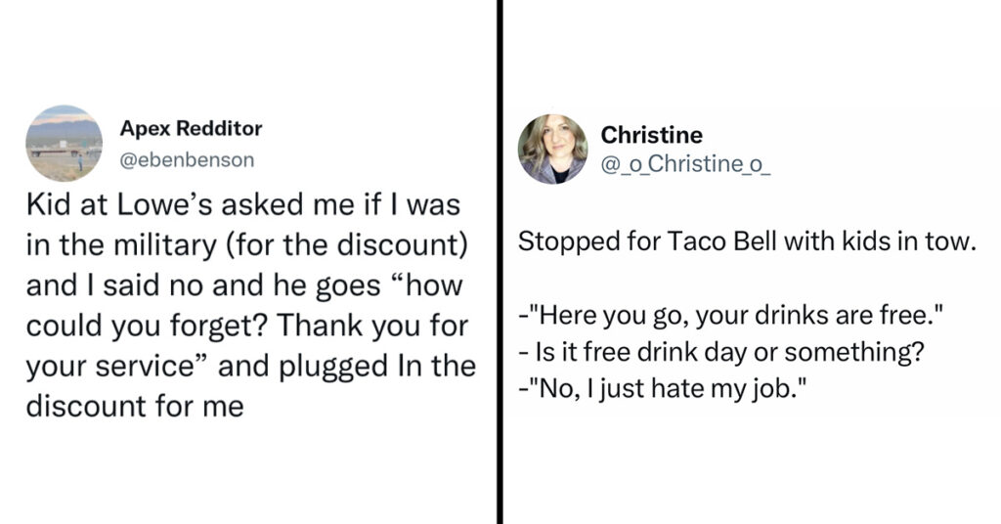Click the line "and I said no and he goes"
This screenshot has width=1001, height=524.
243,285
